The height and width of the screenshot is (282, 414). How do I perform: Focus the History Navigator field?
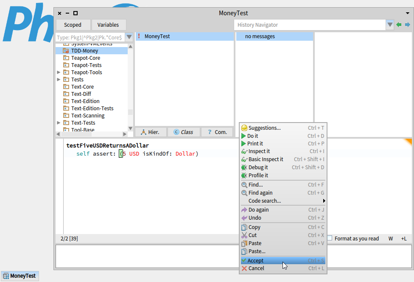[x=310, y=25]
